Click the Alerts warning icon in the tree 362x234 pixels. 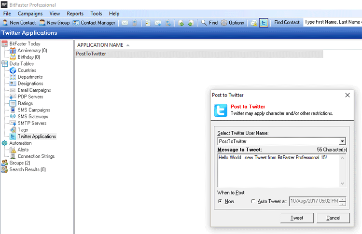13,150
